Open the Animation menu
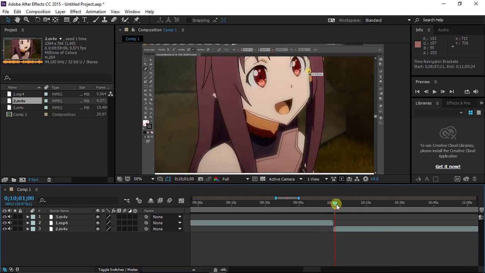This screenshot has height=273, width=485. [x=95, y=12]
